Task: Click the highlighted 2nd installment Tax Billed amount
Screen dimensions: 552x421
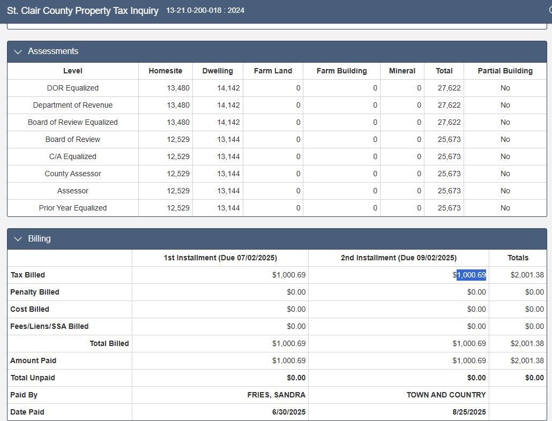Action: (471, 275)
